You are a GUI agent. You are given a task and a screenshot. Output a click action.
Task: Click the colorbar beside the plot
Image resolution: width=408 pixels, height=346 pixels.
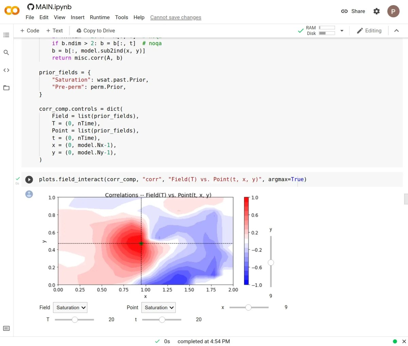pyautogui.click(x=247, y=241)
